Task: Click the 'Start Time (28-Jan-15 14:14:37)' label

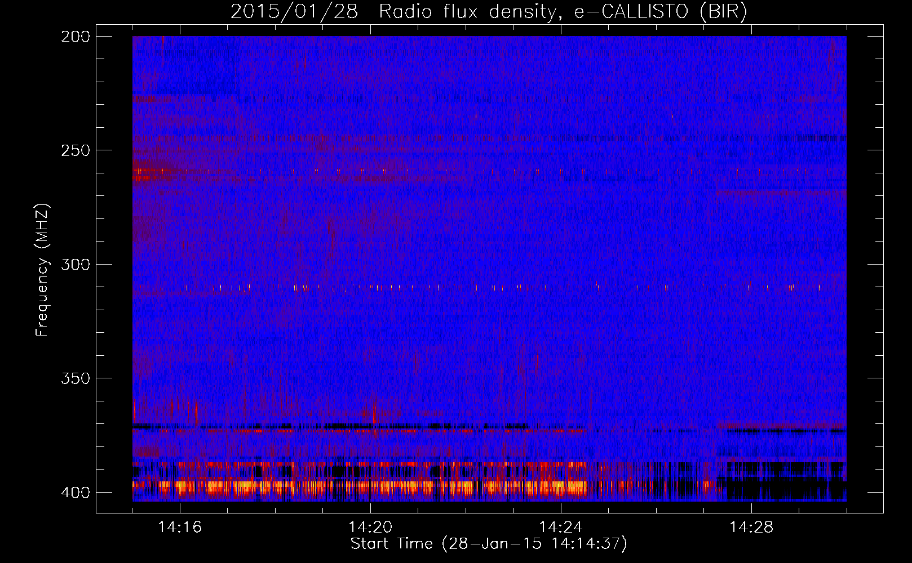Action: (489, 544)
